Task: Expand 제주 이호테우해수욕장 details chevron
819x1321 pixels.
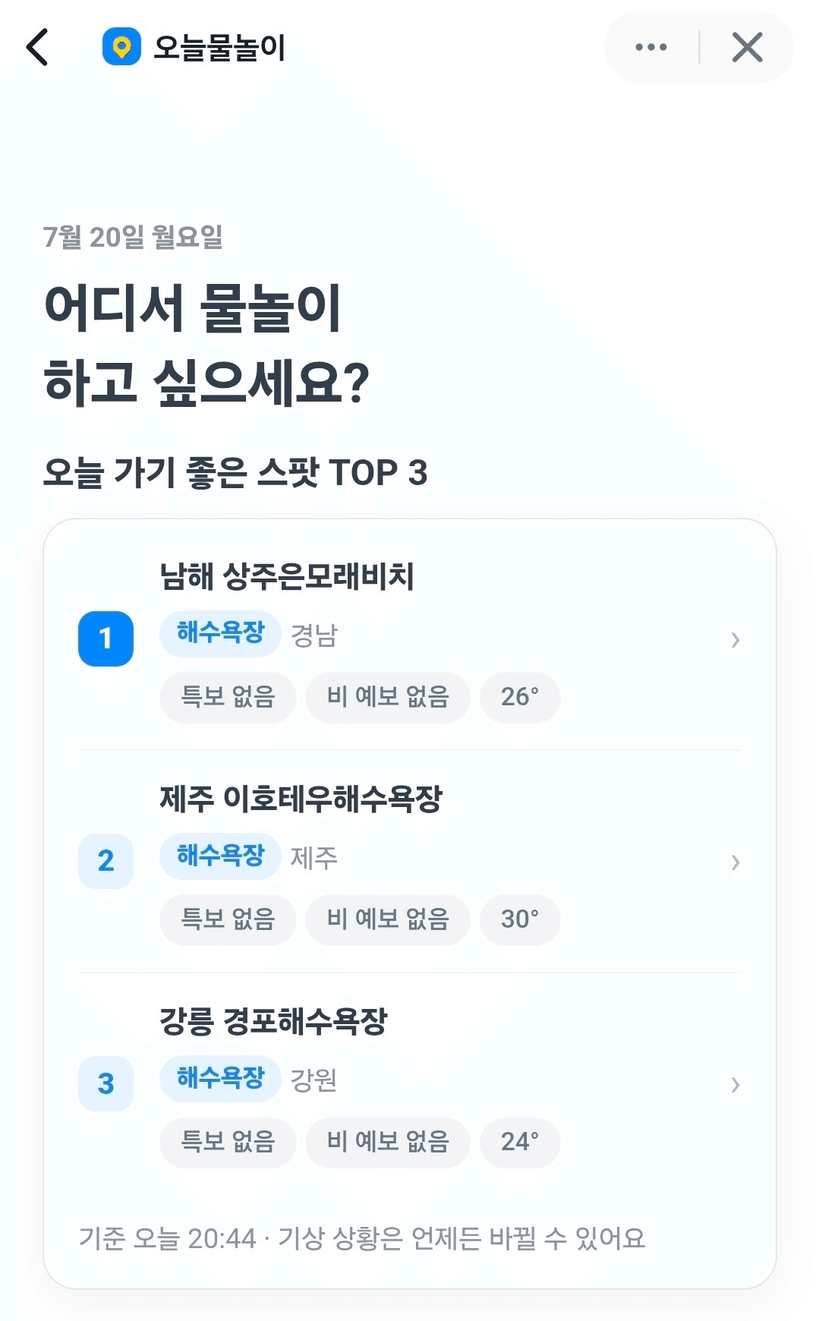Action: point(735,862)
